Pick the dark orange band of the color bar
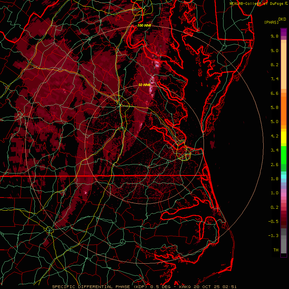The width and height of the screenshot is (289, 289). click(284, 111)
